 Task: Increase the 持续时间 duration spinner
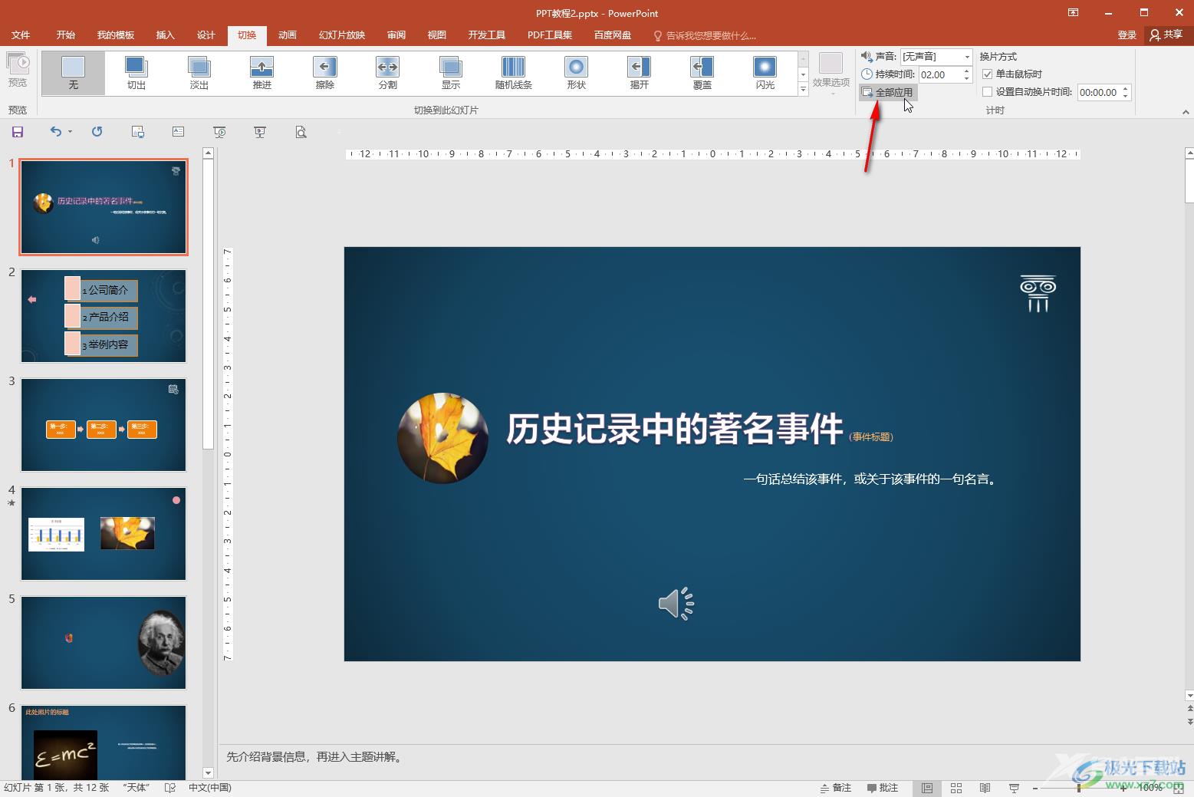coord(967,71)
